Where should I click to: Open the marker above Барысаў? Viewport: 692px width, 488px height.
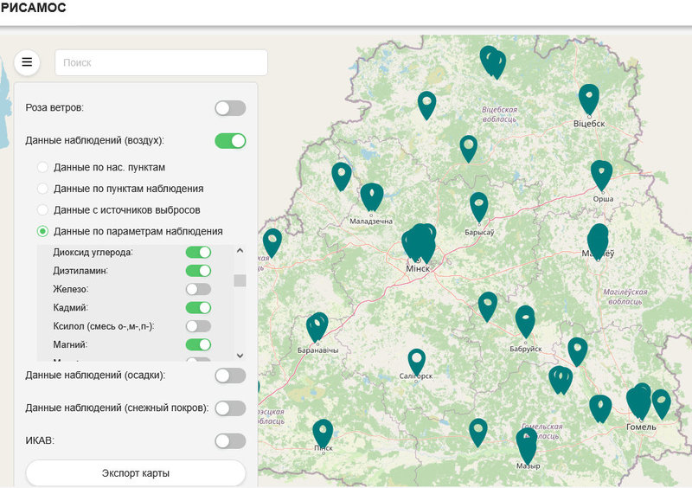coord(478,206)
